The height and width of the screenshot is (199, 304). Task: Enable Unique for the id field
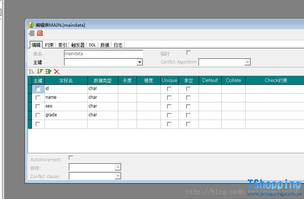pyautogui.click(x=169, y=89)
